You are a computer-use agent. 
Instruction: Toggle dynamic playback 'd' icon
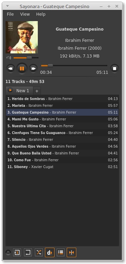[50, 252]
